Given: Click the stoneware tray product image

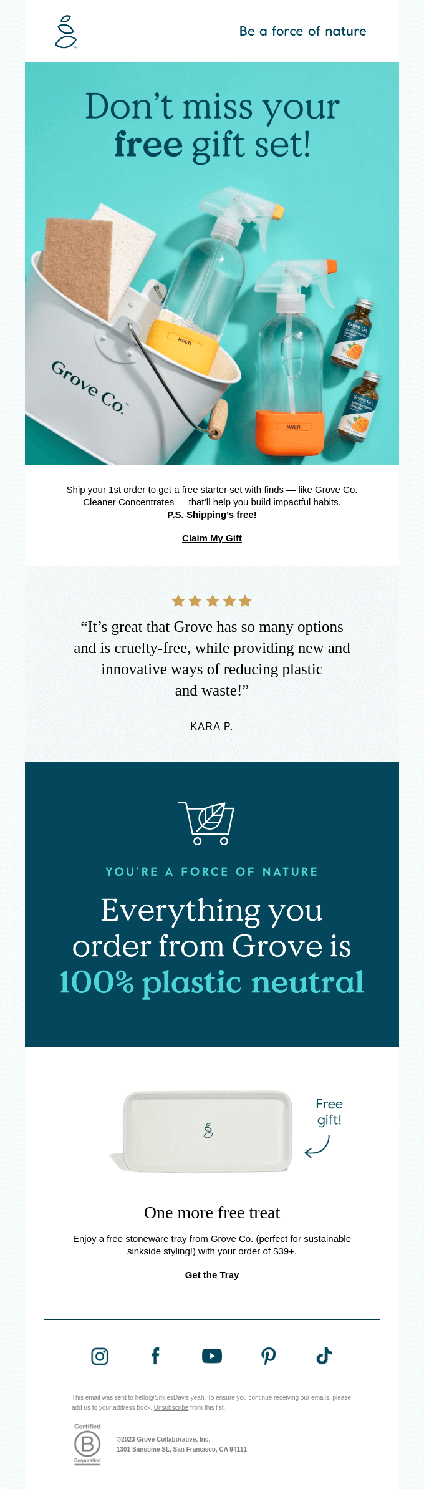Looking at the screenshot, I should coord(207,1131).
